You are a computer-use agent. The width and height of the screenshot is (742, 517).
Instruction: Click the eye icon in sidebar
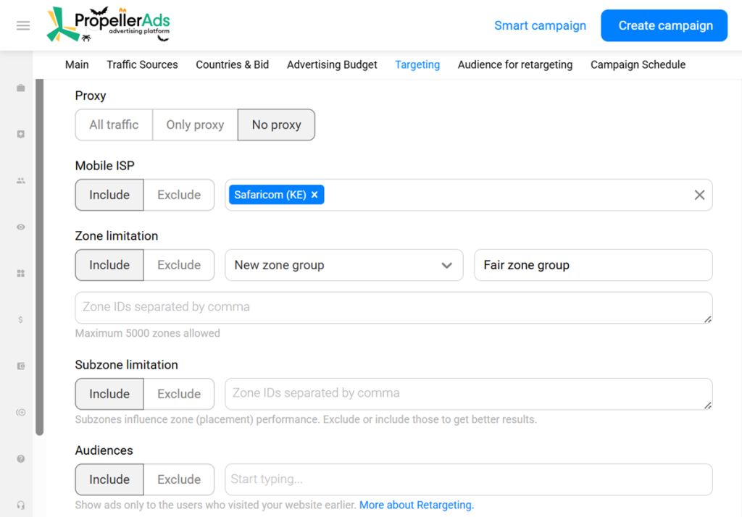[x=21, y=227]
